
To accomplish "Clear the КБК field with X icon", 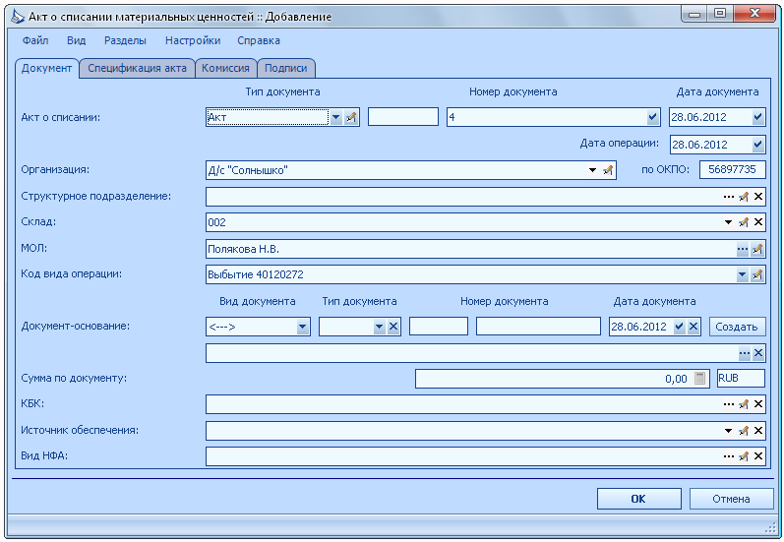I will [758, 404].
